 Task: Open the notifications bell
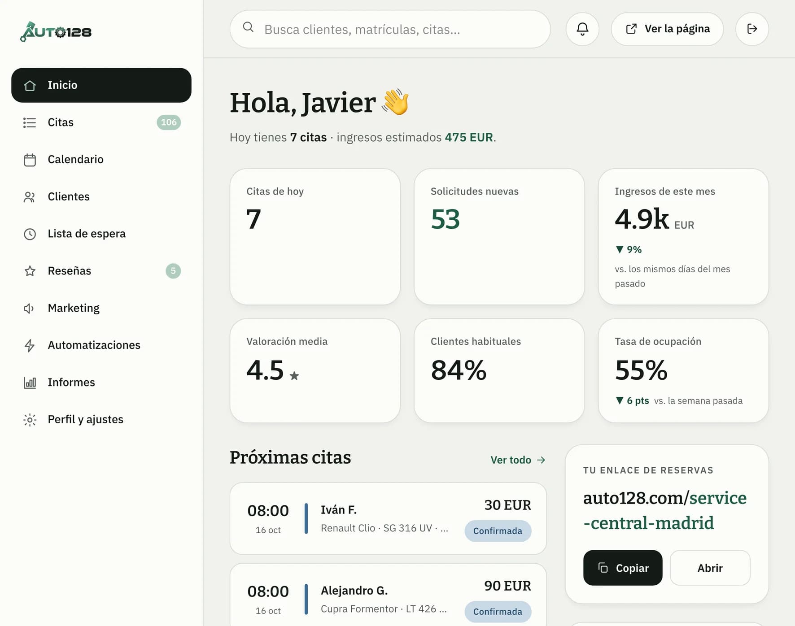click(582, 29)
